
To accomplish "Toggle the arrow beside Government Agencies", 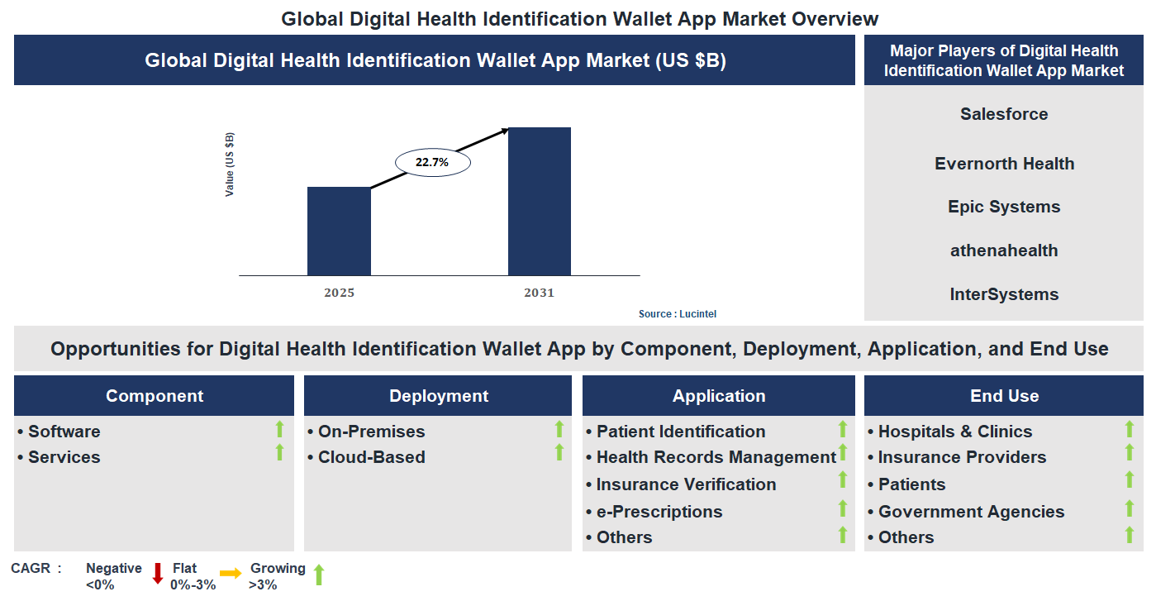I will [1128, 508].
